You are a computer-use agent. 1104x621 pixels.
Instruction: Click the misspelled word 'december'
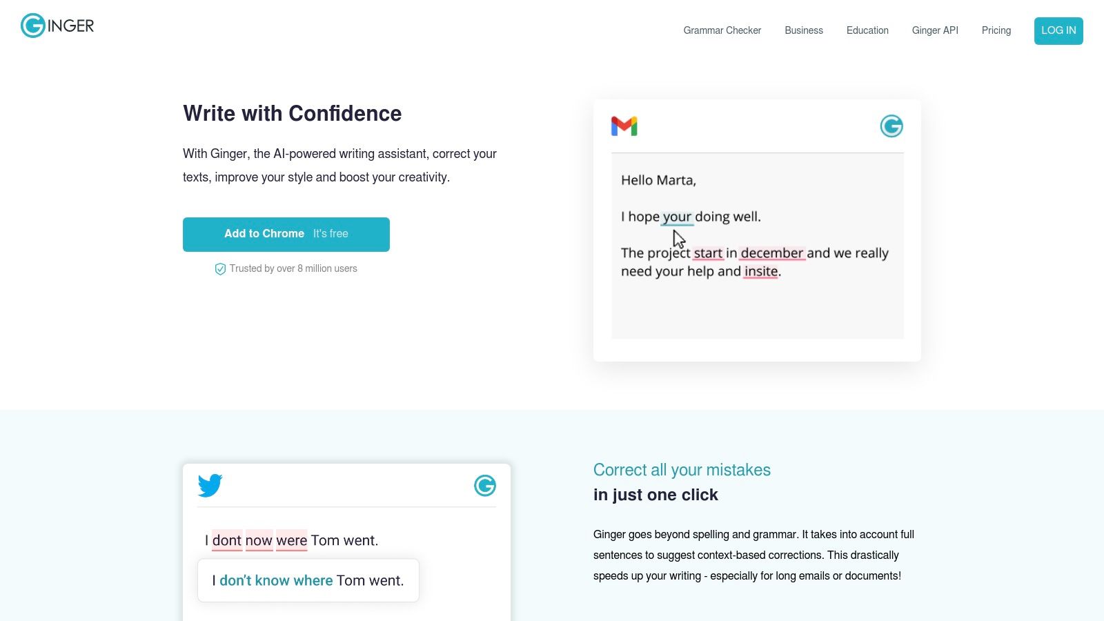point(771,253)
